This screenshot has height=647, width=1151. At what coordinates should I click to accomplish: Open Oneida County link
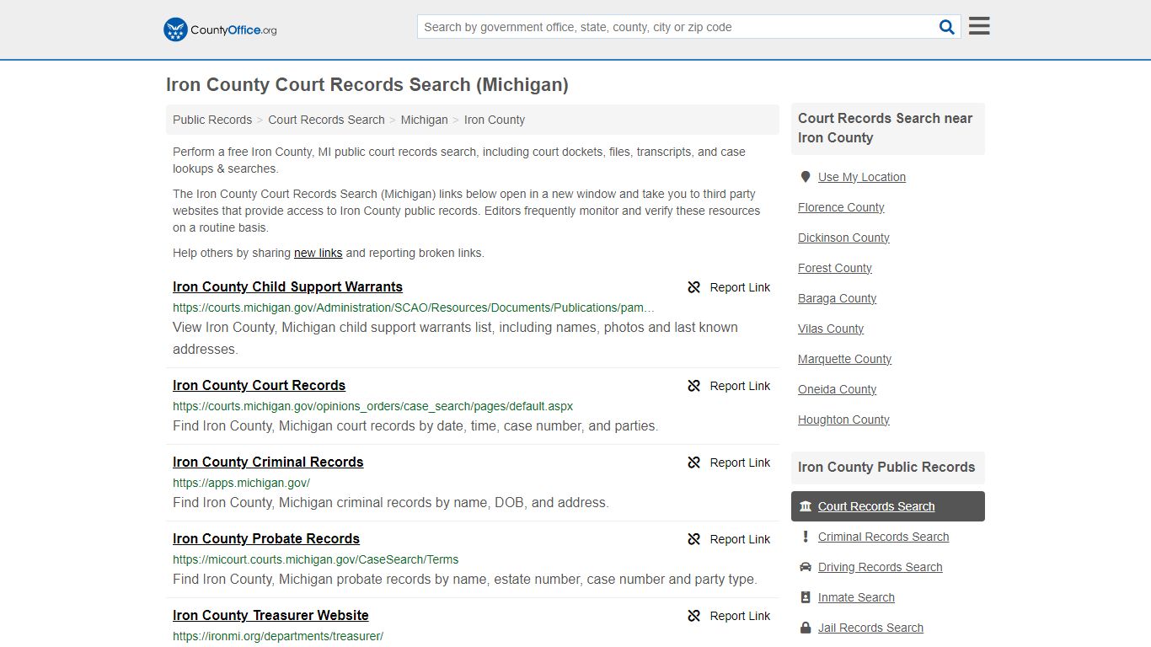click(837, 389)
